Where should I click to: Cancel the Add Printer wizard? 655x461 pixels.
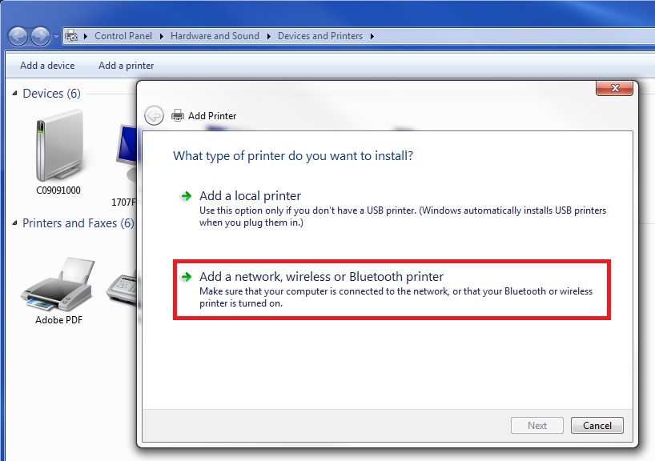point(597,425)
